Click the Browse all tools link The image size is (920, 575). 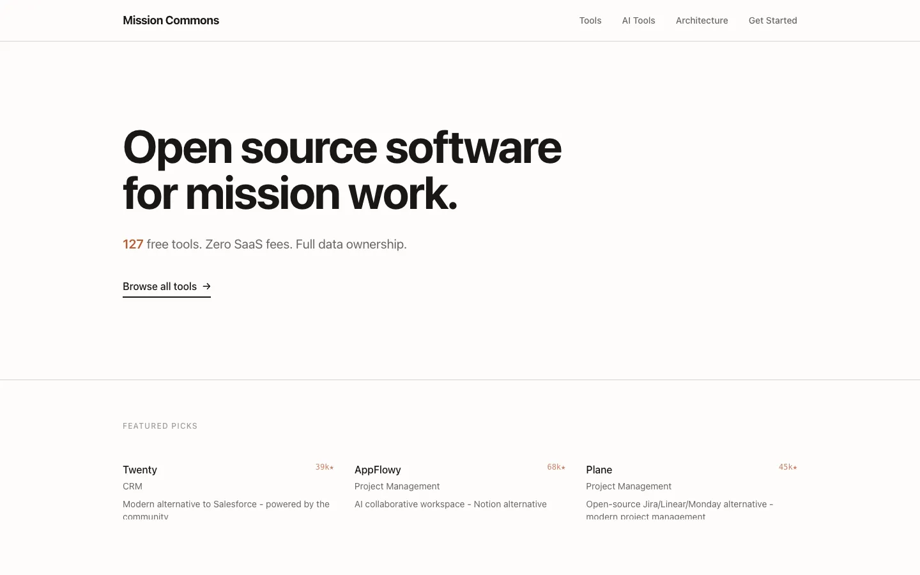(x=160, y=286)
